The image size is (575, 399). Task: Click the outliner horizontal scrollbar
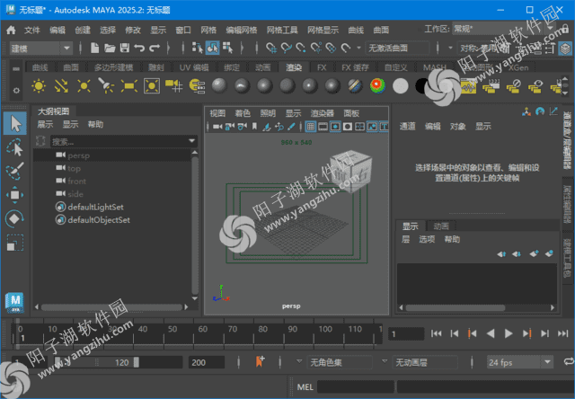point(111,307)
